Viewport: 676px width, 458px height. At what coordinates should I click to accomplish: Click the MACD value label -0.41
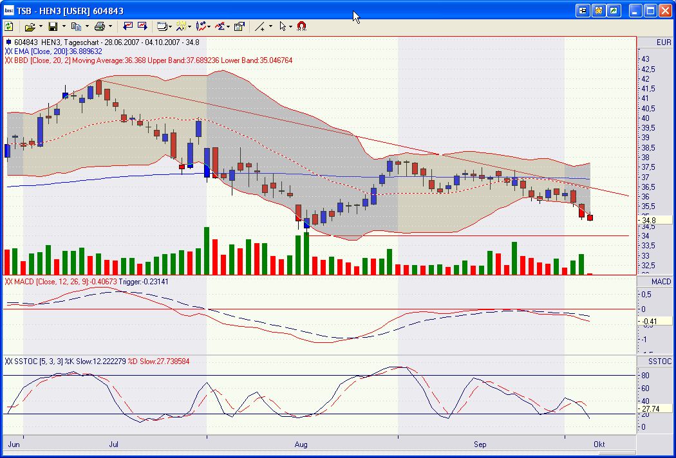[x=655, y=321]
